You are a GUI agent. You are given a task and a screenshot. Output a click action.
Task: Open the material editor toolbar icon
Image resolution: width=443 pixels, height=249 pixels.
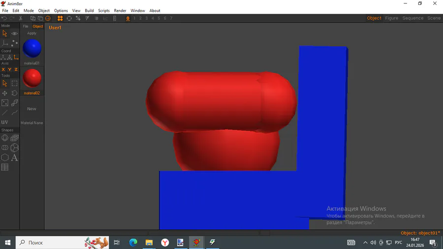click(x=96, y=18)
